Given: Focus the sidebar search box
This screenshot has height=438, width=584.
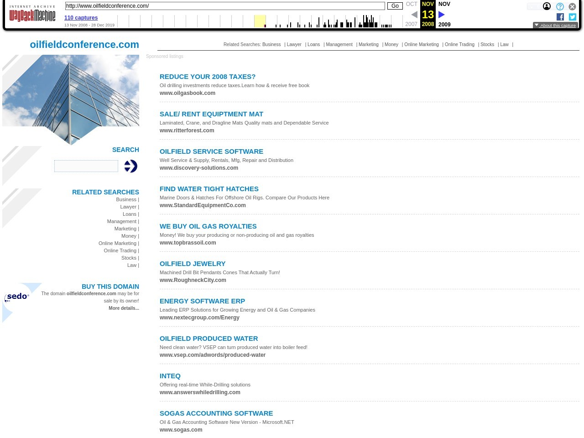Looking at the screenshot, I should click(86, 166).
